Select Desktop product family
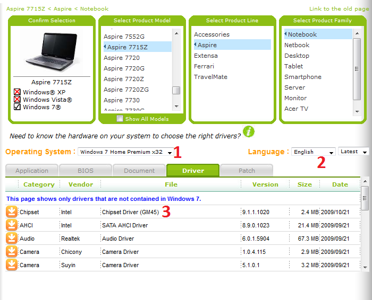Image resolution: width=372 pixels, height=300 pixels. (x=297, y=56)
